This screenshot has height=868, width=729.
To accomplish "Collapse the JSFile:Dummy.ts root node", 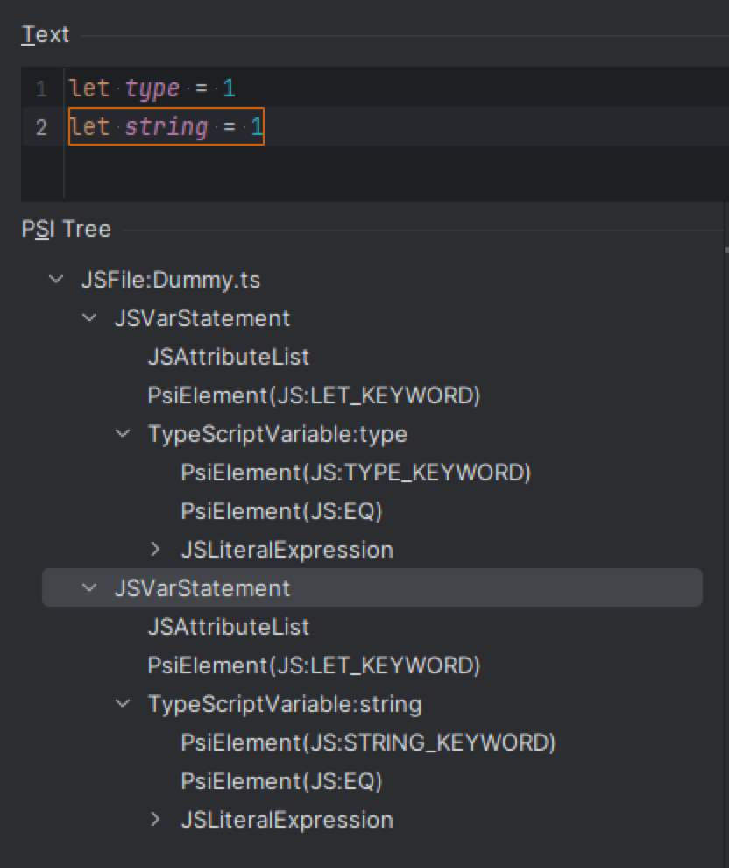I will pos(56,279).
